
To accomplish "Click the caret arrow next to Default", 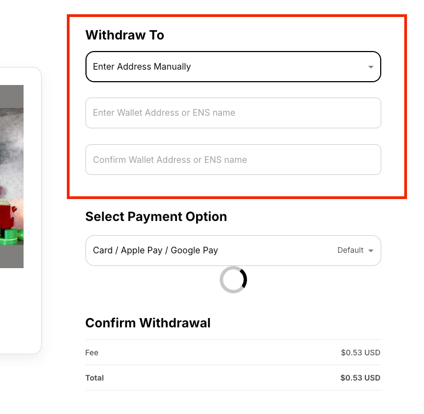I will pos(371,251).
